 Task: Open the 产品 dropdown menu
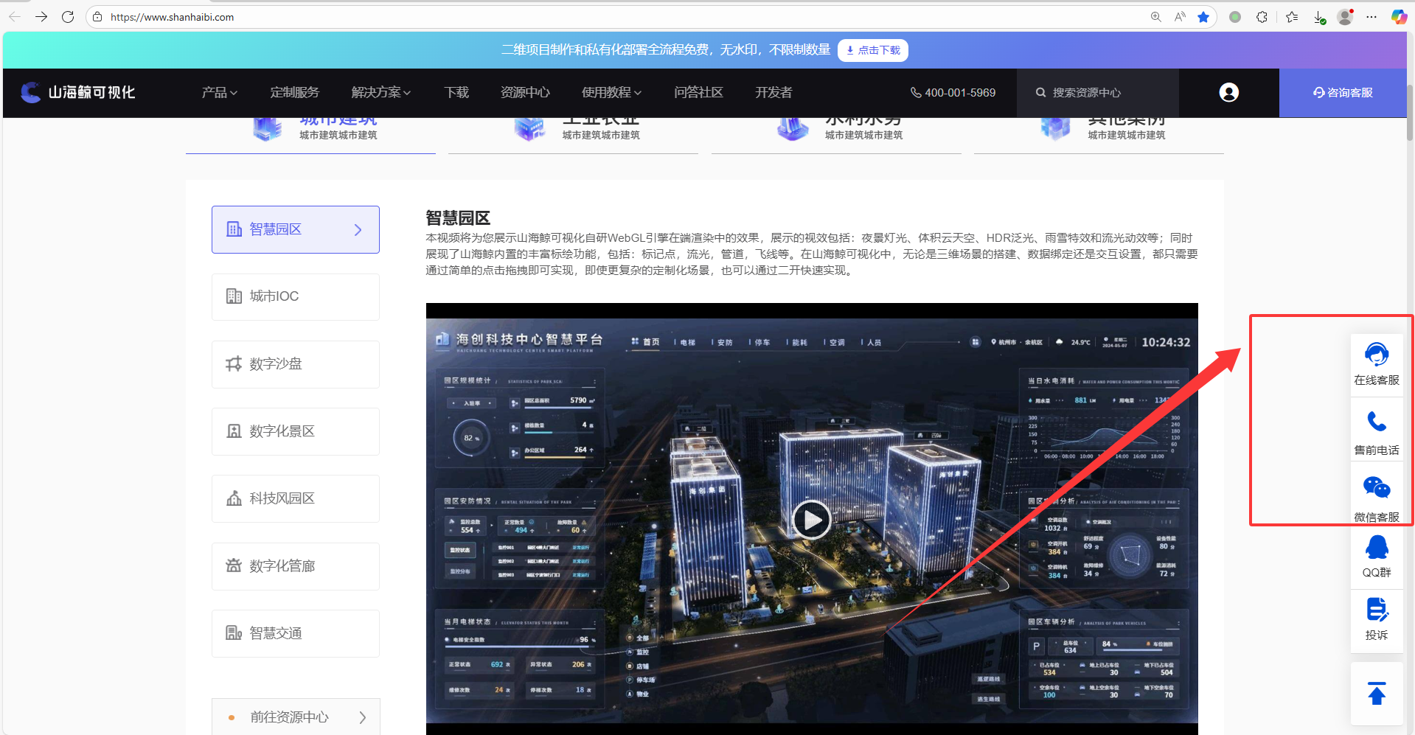[219, 92]
